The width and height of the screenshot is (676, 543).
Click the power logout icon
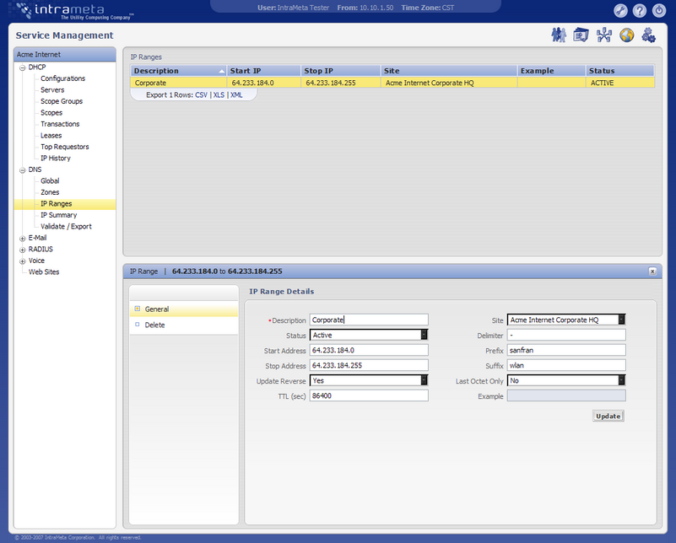click(x=659, y=10)
